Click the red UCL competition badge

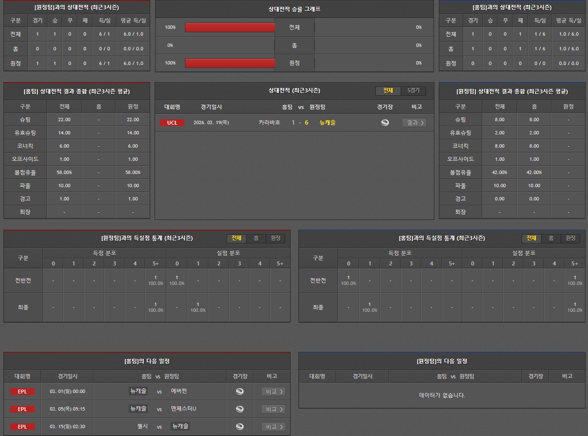(x=172, y=123)
